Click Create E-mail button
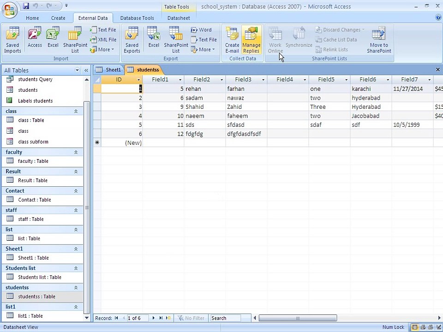This screenshot has height=332, width=443. click(232, 40)
